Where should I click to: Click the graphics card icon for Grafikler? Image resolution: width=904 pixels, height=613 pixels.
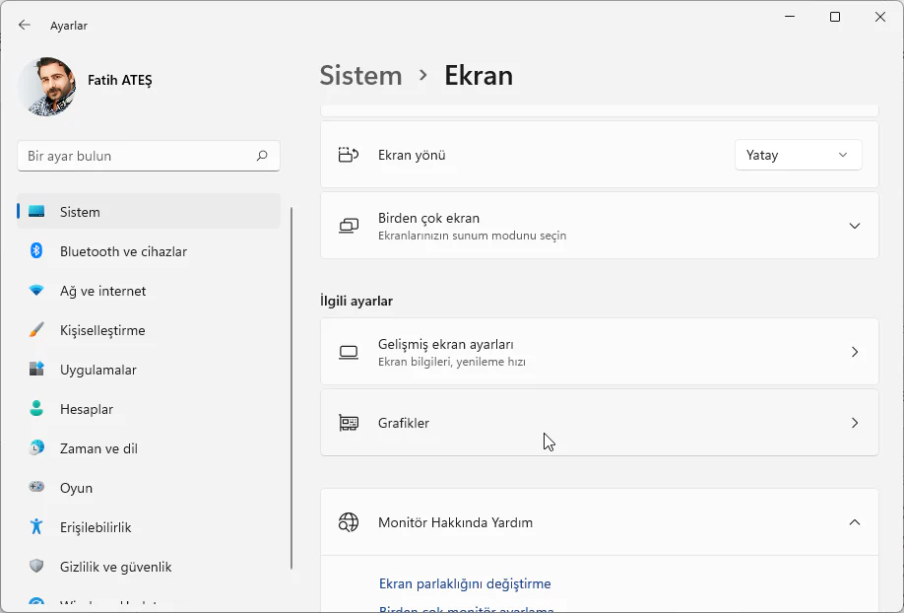coord(349,423)
